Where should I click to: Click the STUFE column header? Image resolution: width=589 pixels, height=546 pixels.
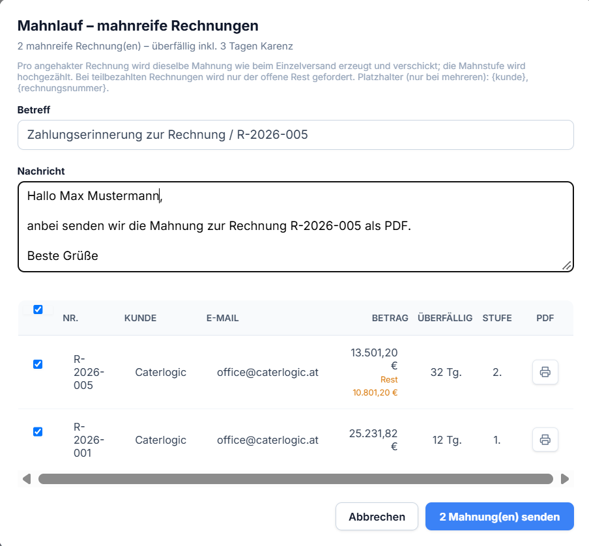pos(497,318)
